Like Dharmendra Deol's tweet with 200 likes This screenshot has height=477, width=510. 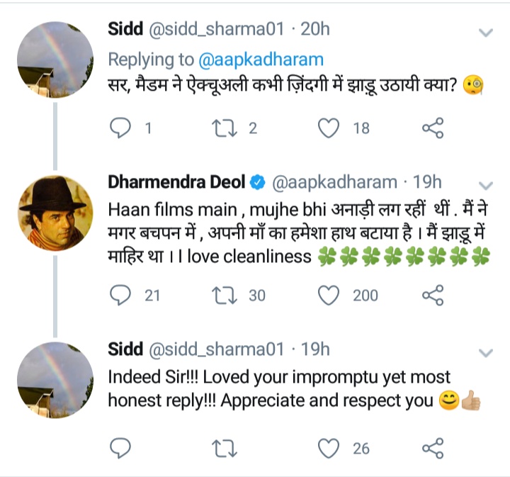coord(328,295)
